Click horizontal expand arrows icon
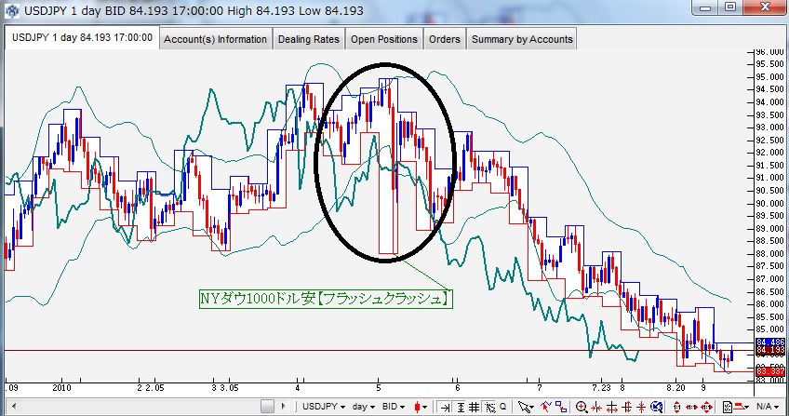This screenshot has height=416, width=789. [x=611, y=407]
